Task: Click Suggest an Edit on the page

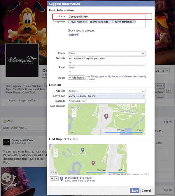Action: coord(27,100)
